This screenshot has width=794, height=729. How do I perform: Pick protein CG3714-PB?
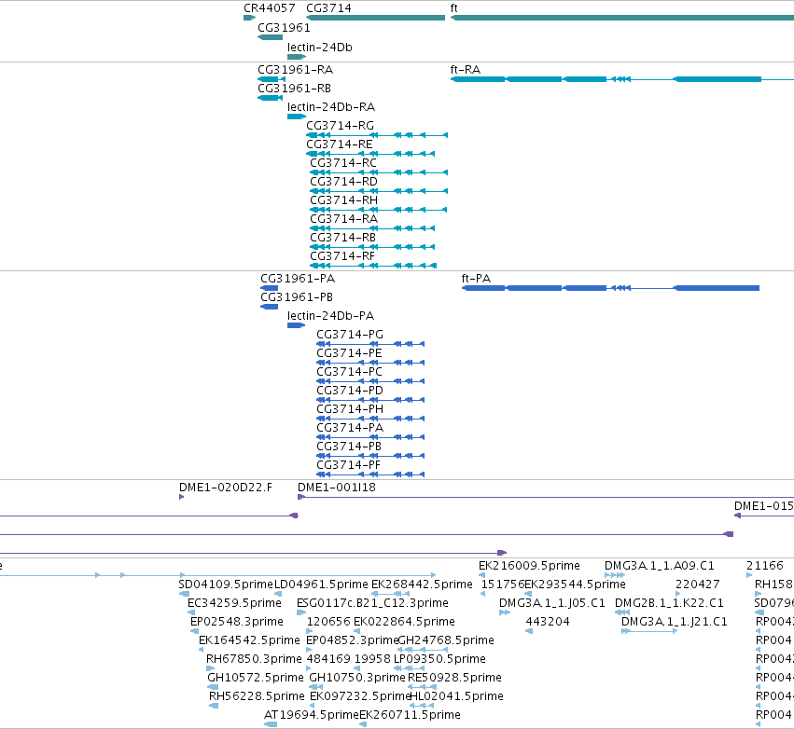349,447
